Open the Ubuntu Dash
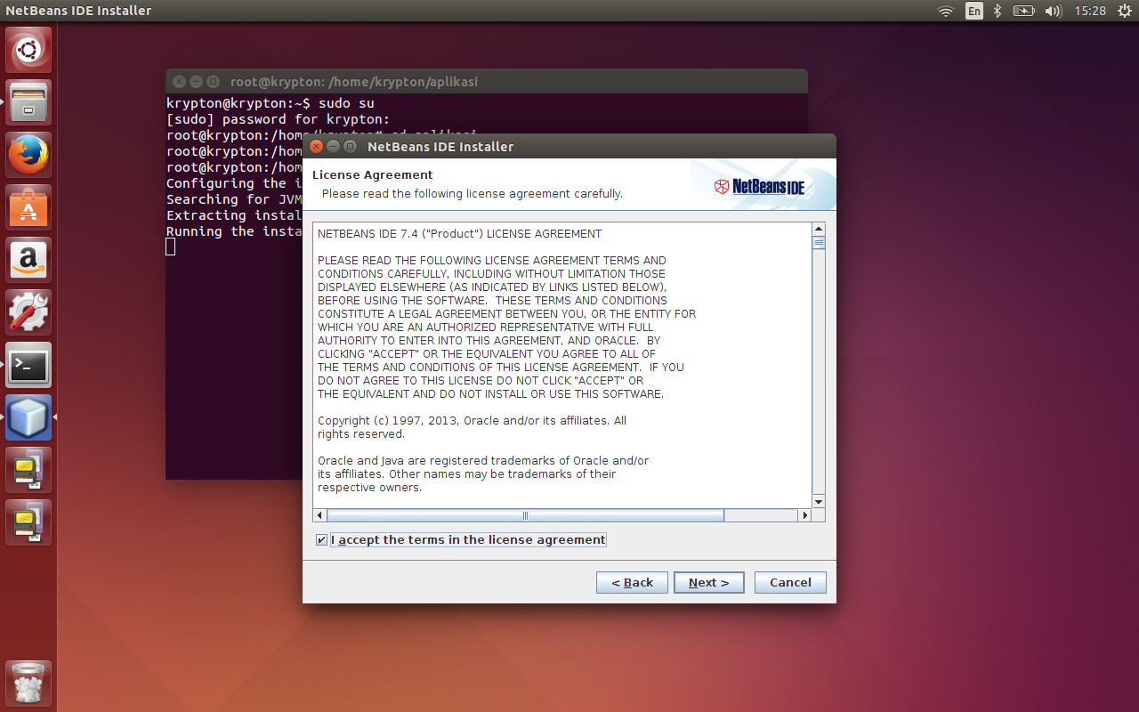This screenshot has width=1139, height=712. (x=28, y=49)
